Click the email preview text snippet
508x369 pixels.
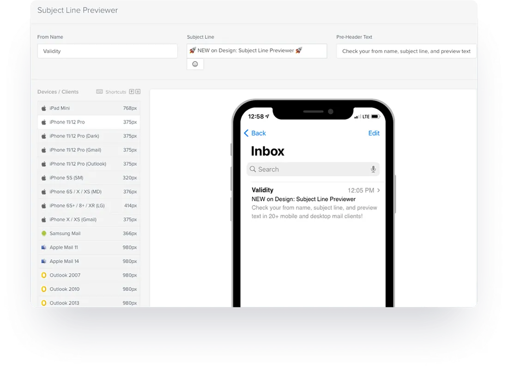coord(314,212)
